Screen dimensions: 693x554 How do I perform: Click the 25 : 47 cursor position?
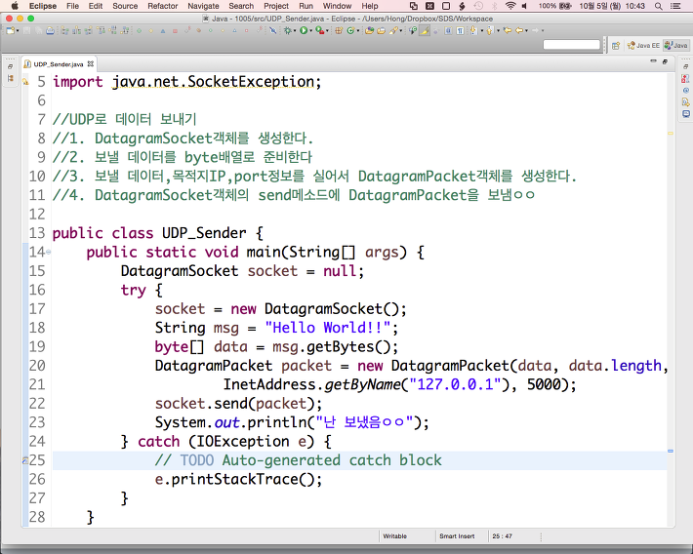[502, 535]
